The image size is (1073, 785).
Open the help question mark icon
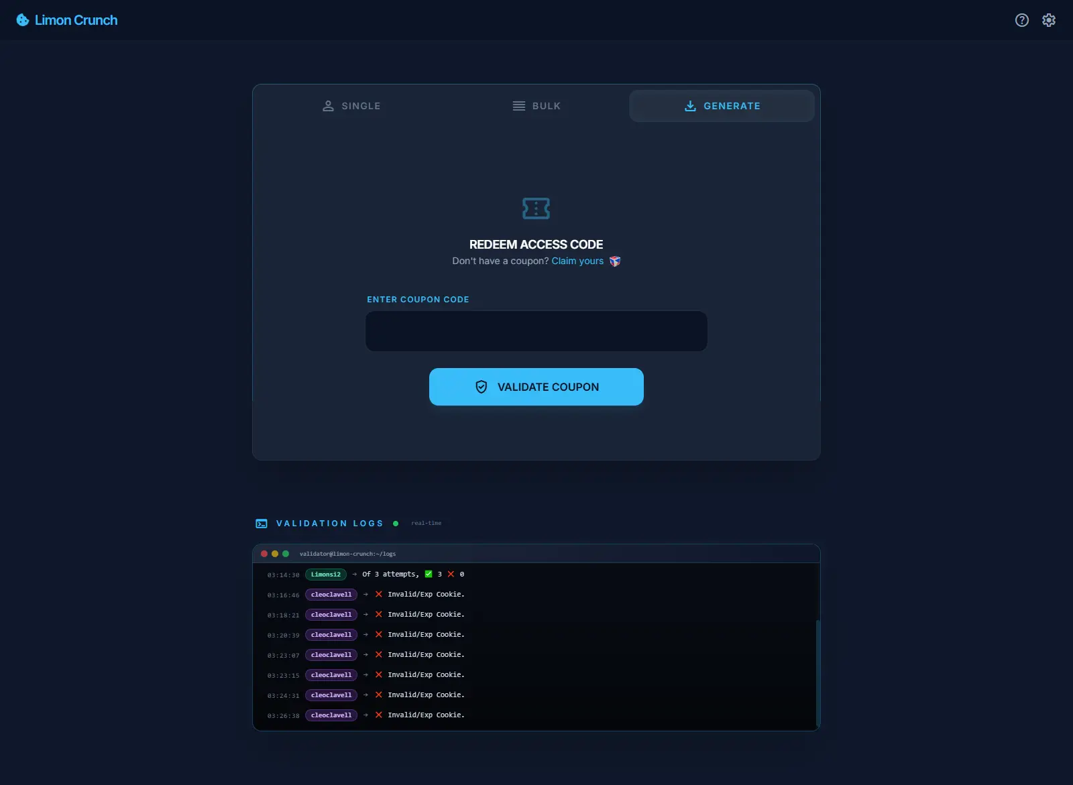1022,20
